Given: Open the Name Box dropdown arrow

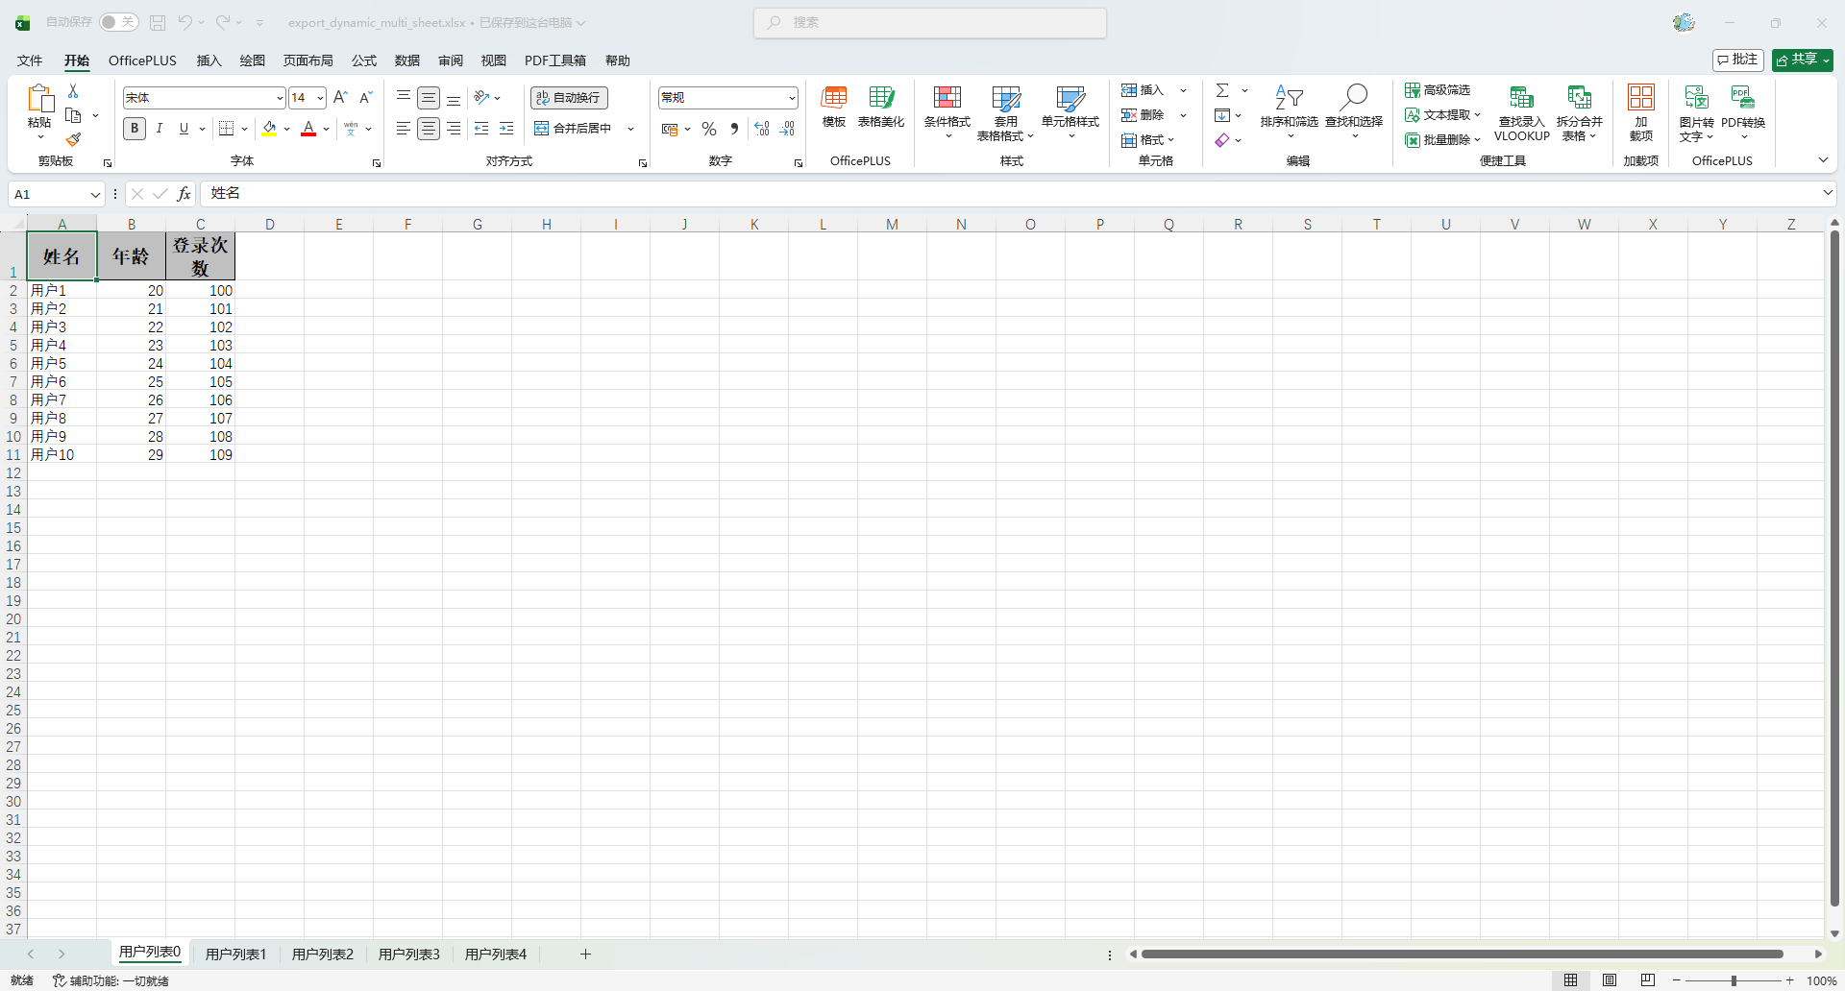Looking at the screenshot, I should tap(95, 195).
